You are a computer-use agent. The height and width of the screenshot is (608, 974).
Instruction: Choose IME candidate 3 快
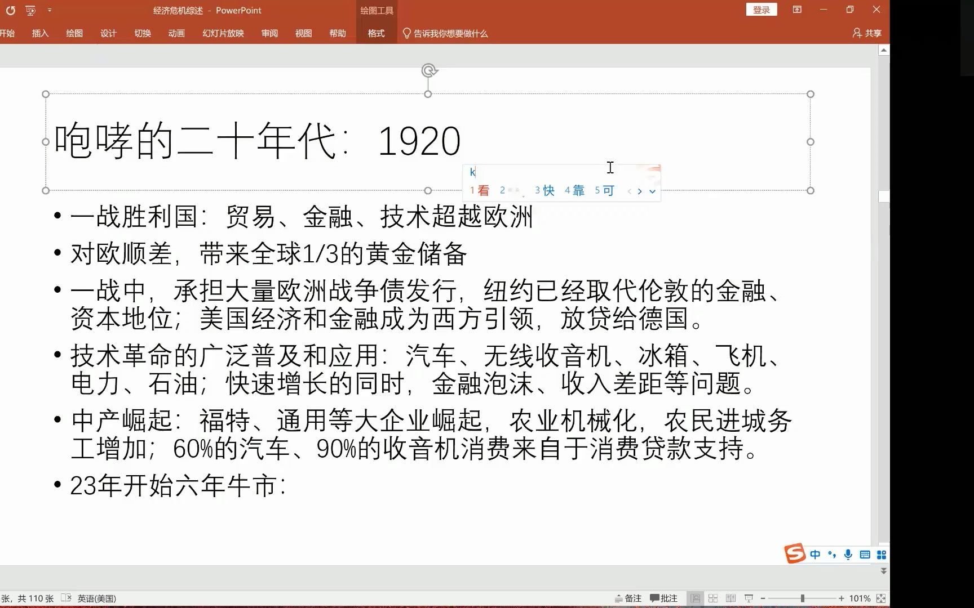[544, 190]
